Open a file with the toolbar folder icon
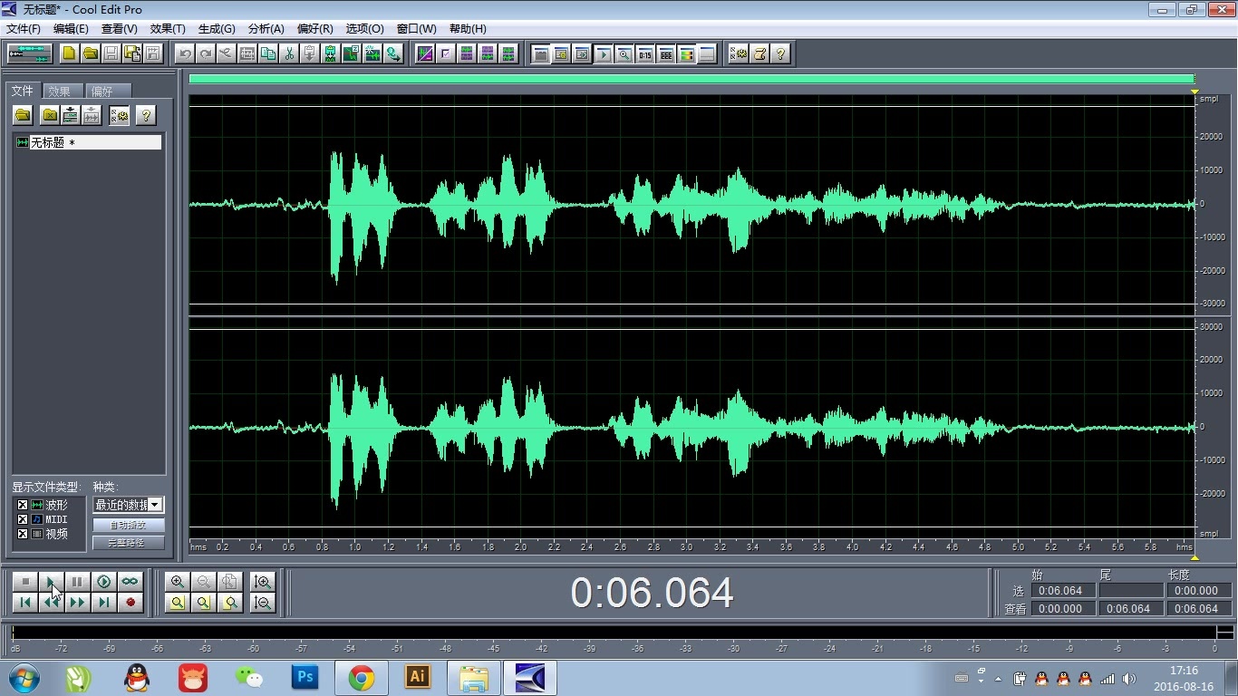The height and width of the screenshot is (696, 1238). pyautogui.click(x=91, y=53)
